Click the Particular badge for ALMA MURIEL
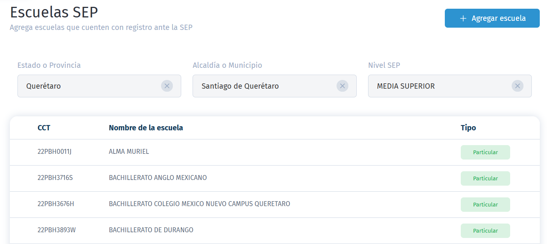Screen dimensions: 547x244 pos(485,152)
